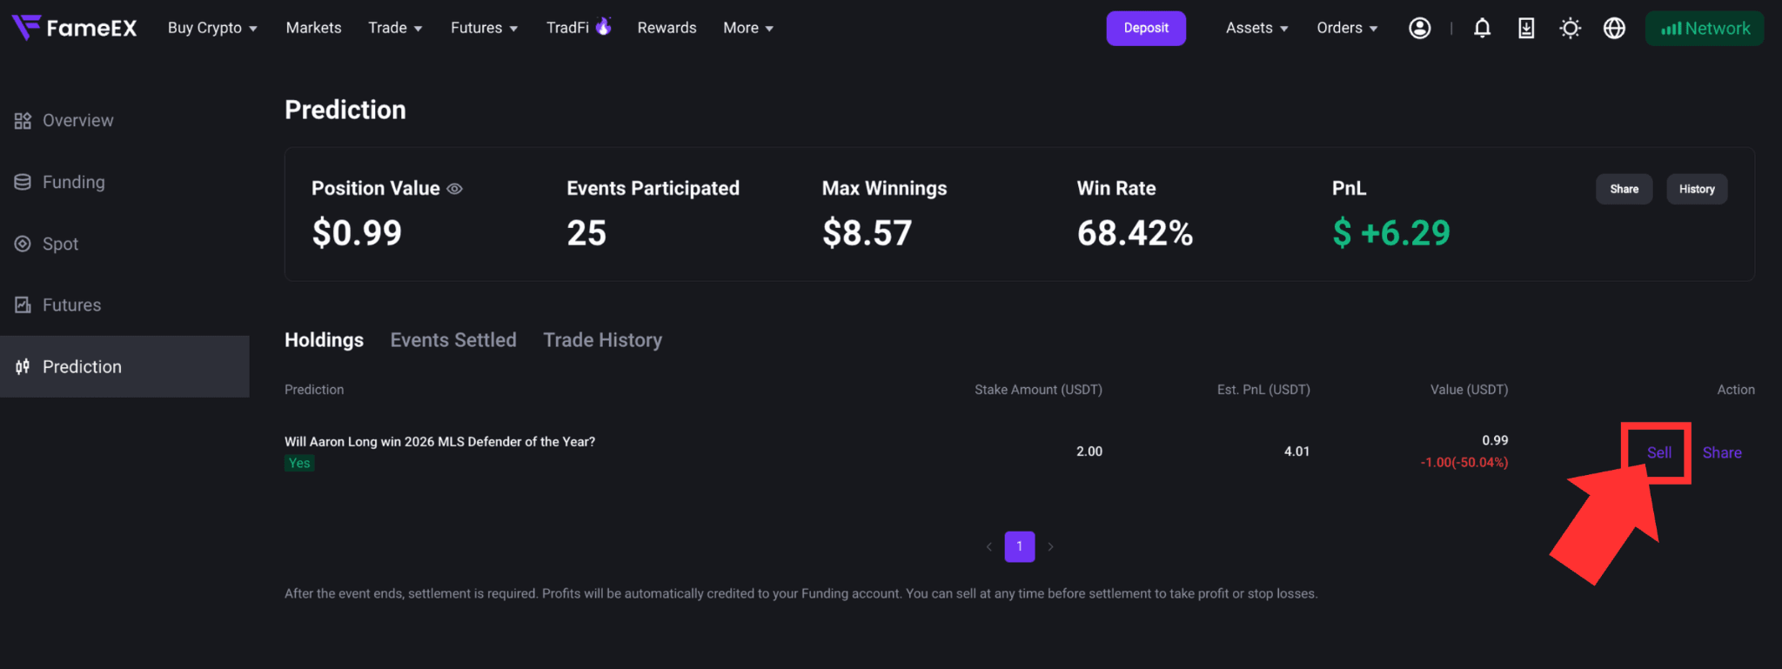Open the user profile account icon
The width and height of the screenshot is (1782, 669).
tap(1419, 29)
